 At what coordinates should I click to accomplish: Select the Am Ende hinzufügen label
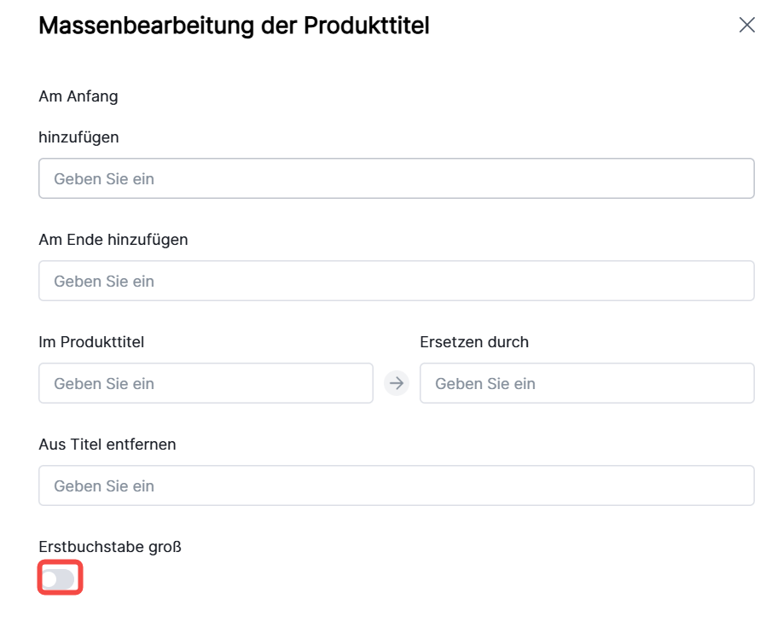[113, 240]
